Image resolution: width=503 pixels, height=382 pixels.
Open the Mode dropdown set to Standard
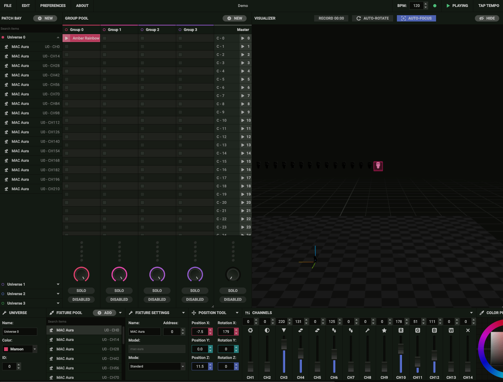point(157,367)
